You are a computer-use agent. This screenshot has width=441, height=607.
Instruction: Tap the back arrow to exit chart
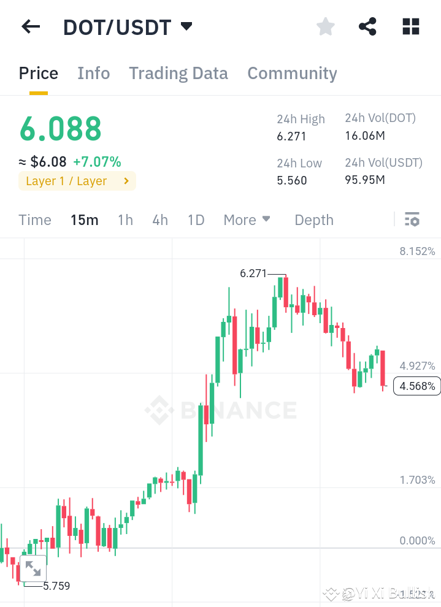[x=31, y=26]
